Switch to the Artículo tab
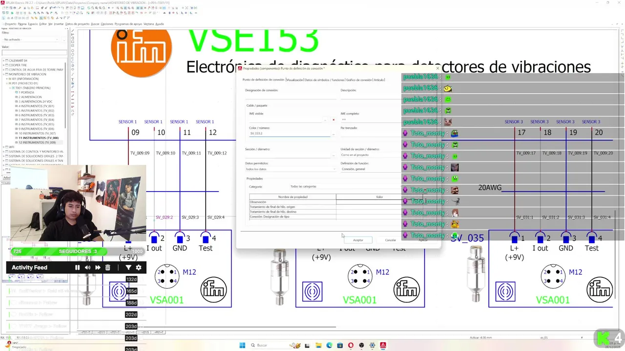The height and width of the screenshot is (351, 625). [x=379, y=80]
